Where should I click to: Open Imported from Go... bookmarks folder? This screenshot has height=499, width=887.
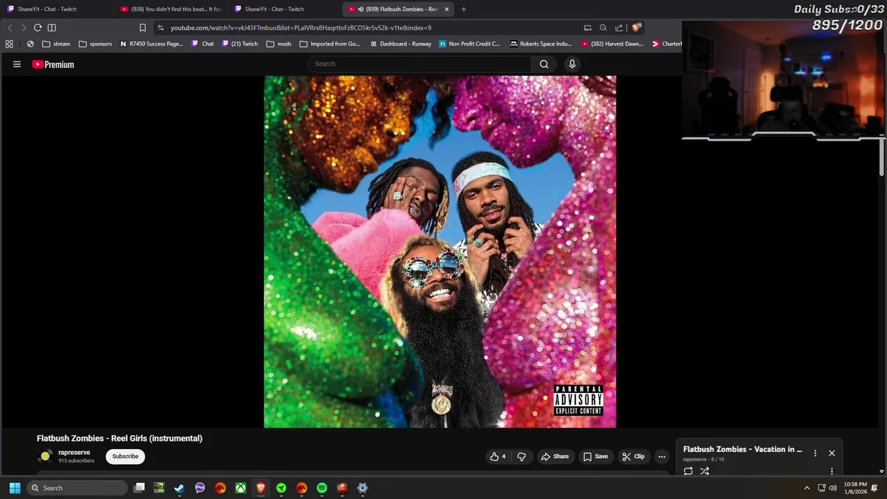(x=330, y=44)
